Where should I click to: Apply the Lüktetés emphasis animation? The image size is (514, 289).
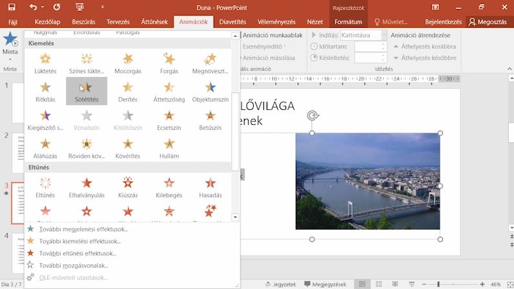coord(45,63)
